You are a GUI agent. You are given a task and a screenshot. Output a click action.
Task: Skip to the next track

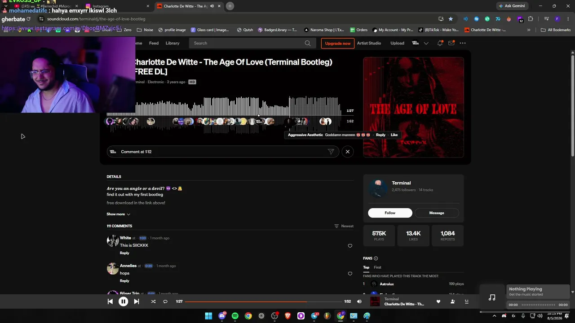[x=137, y=301]
